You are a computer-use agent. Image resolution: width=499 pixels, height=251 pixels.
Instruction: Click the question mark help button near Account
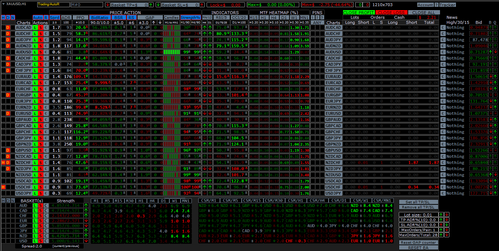pyautogui.click(x=436, y=5)
